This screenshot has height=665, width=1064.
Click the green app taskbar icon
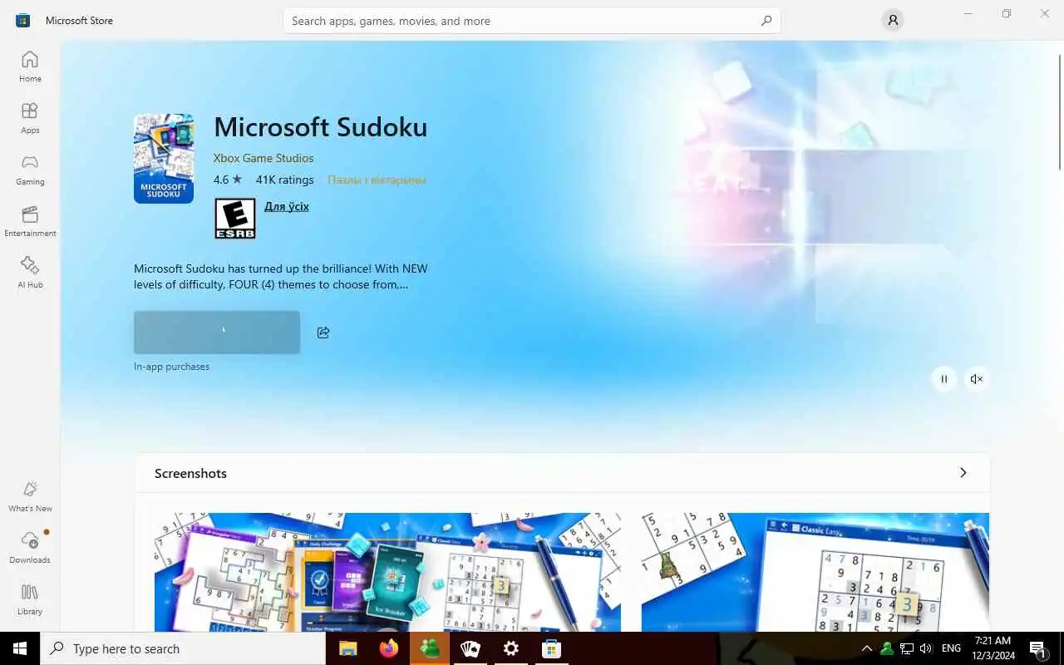[x=430, y=648]
